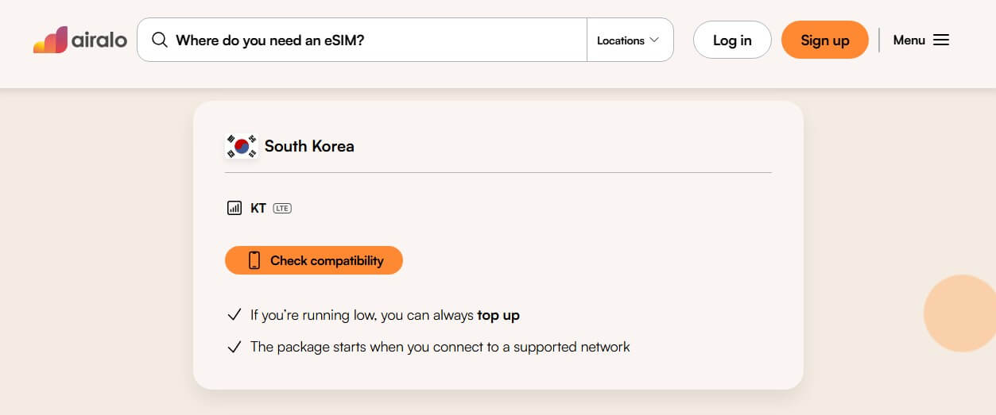Open the Menu navigation
The height and width of the screenshot is (415, 996).
click(x=921, y=40)
